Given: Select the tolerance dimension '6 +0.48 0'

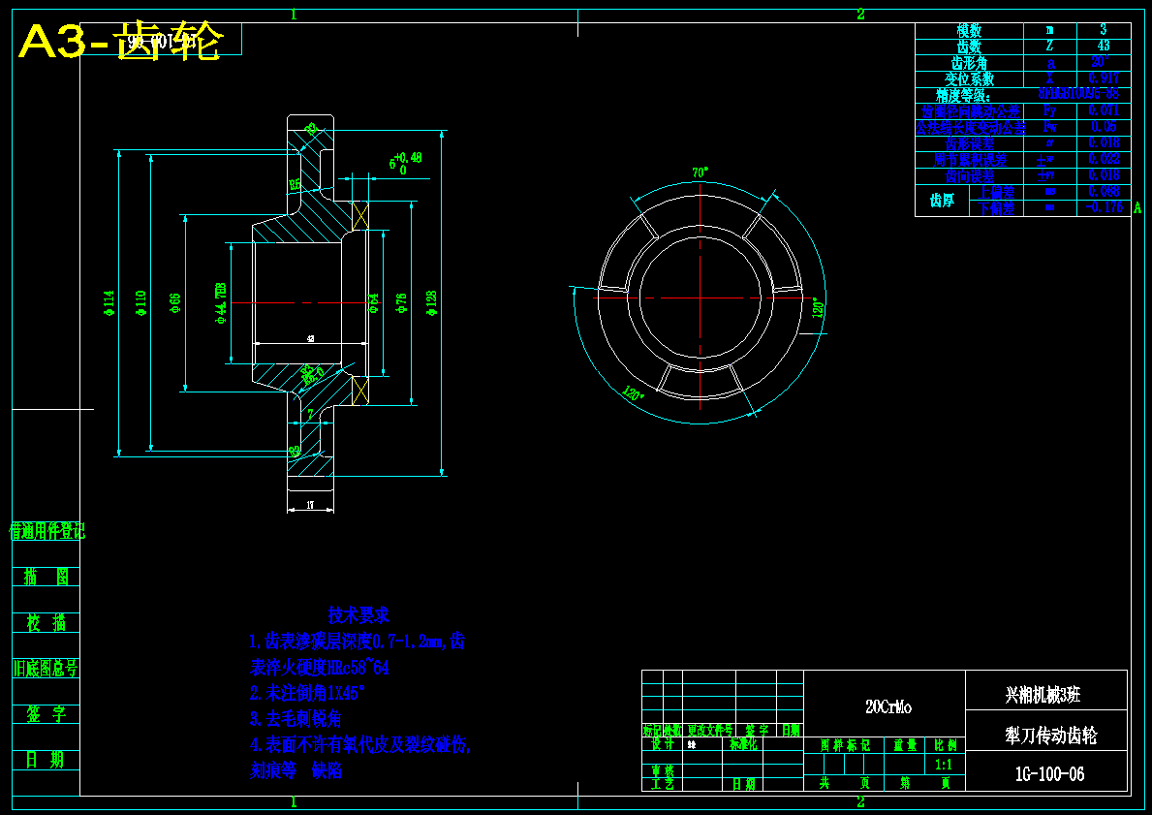Looking at the screenshot, I should pos(406,163).
